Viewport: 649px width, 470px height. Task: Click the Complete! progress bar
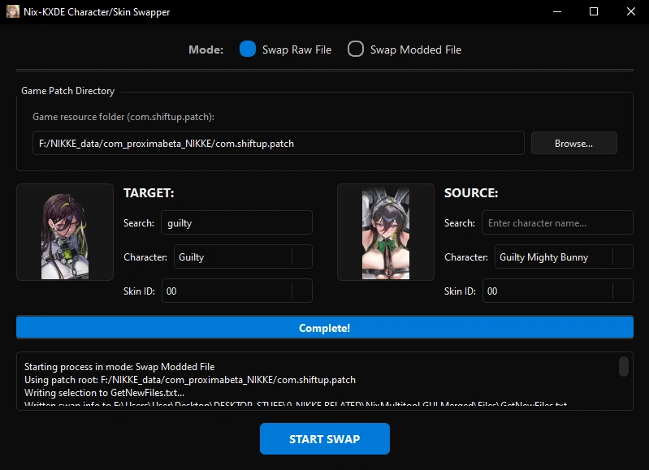[x=325, y=327]
